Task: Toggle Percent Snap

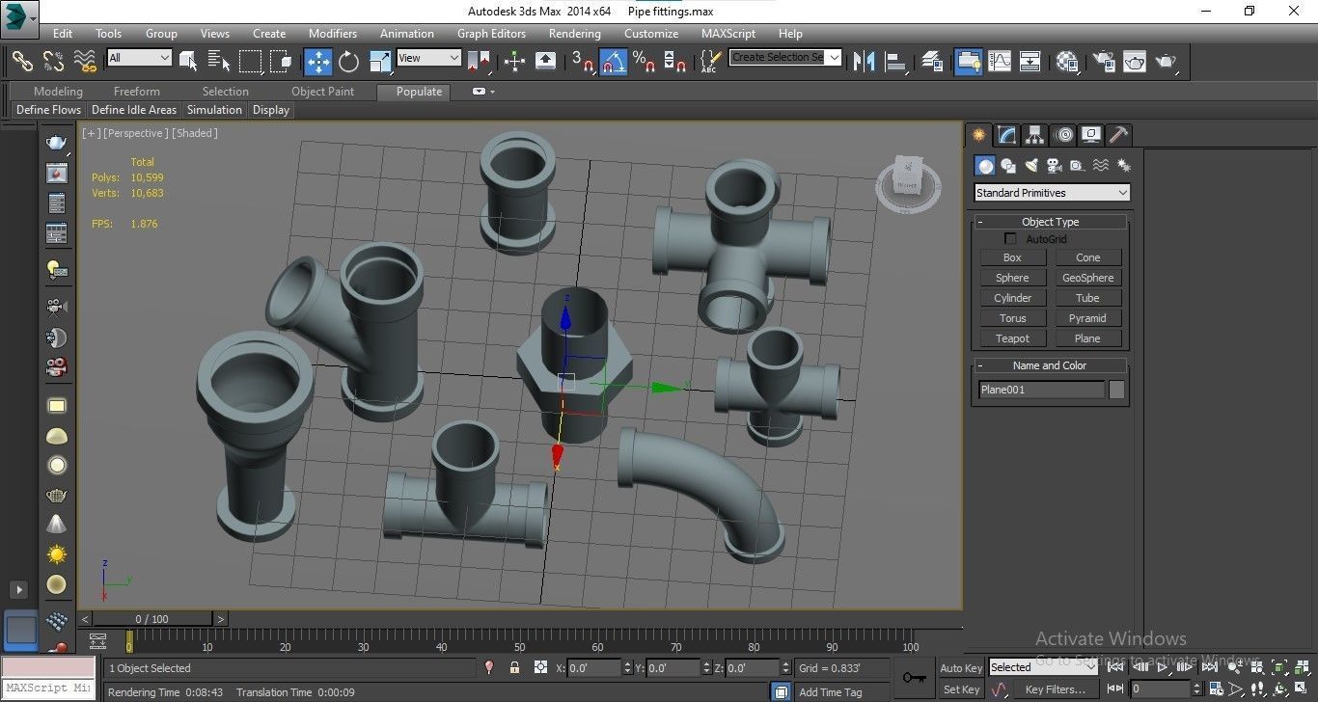Action: [x=645, y=61]
